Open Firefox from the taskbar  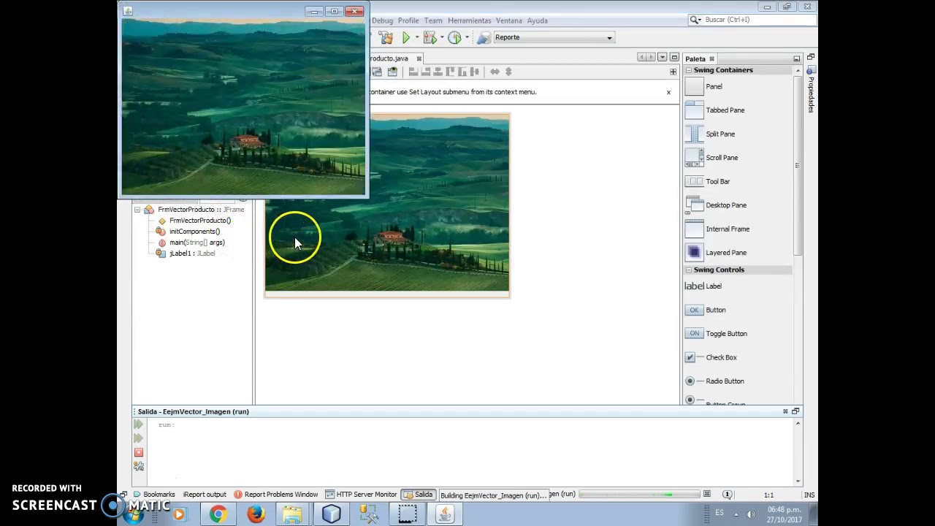coord(255,514)
